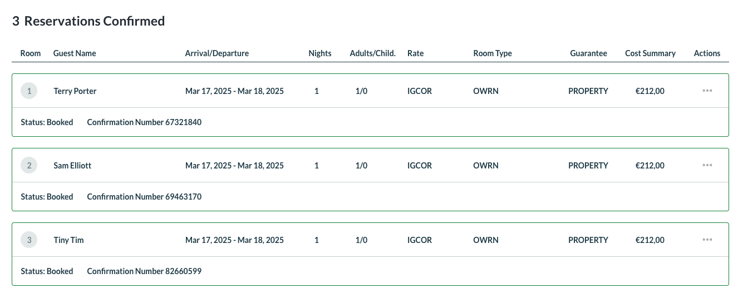
Task: Click Tiny Tim's OWRN room type
Action: point(485,240)
